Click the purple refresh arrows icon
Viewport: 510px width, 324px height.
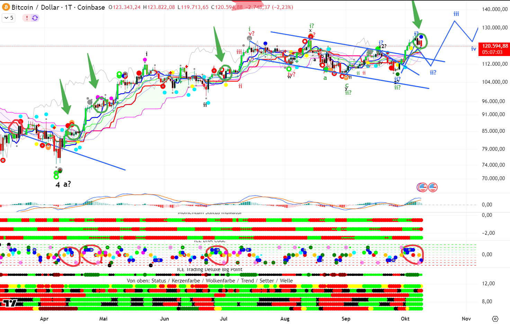[x=35, y=18]
